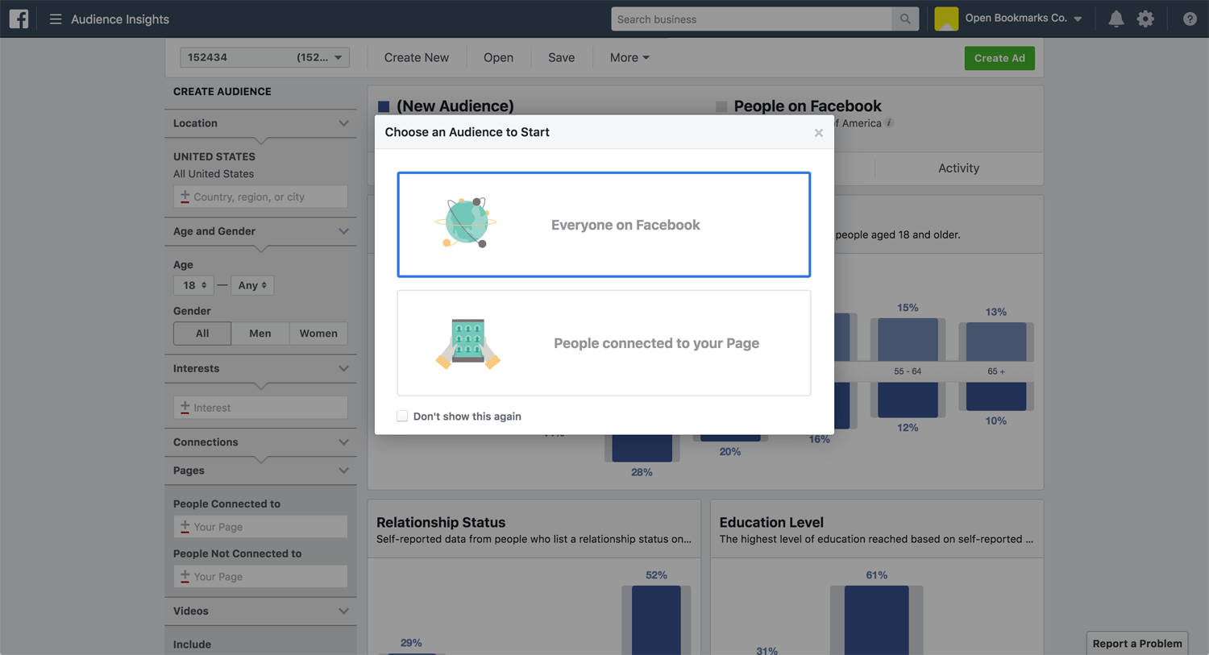Click the Relationship Status heading

(441, 522)
